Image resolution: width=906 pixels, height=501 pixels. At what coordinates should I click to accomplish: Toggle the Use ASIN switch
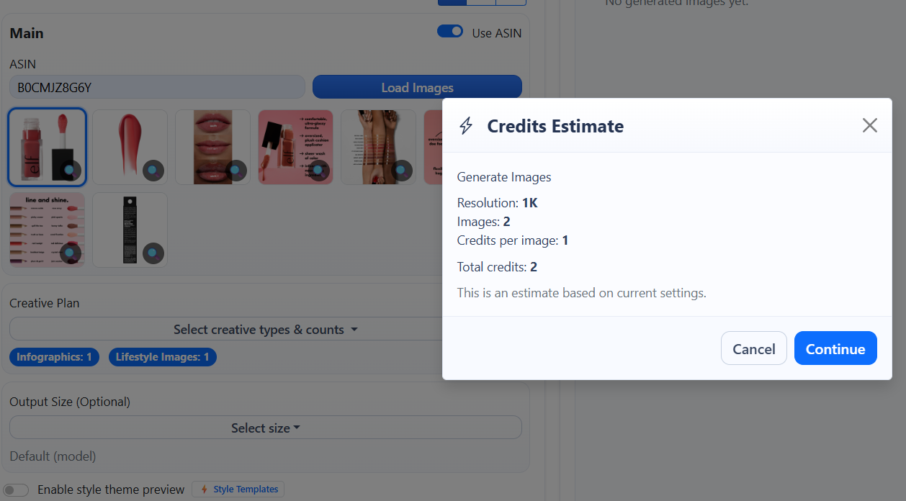click(x=450, y=32)
